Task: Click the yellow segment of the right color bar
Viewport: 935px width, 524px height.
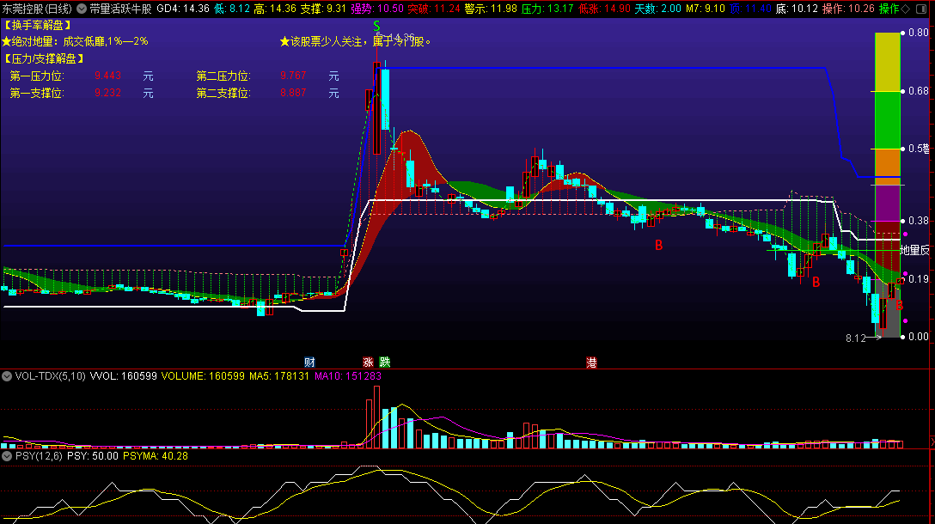Action: (887, 62)
